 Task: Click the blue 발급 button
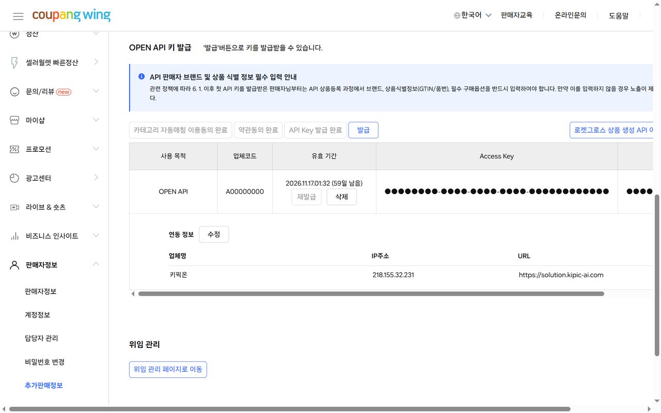coord(364,130)
